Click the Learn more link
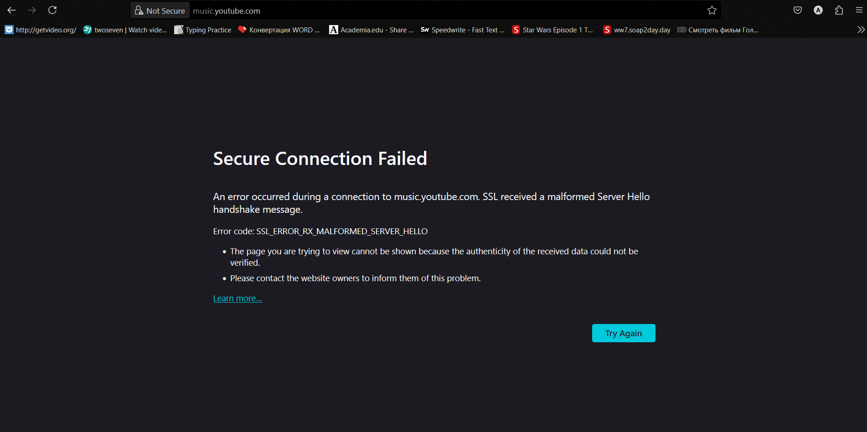Image resolution: width=867 pixels, height=432 pixels. tap(237, 298)
